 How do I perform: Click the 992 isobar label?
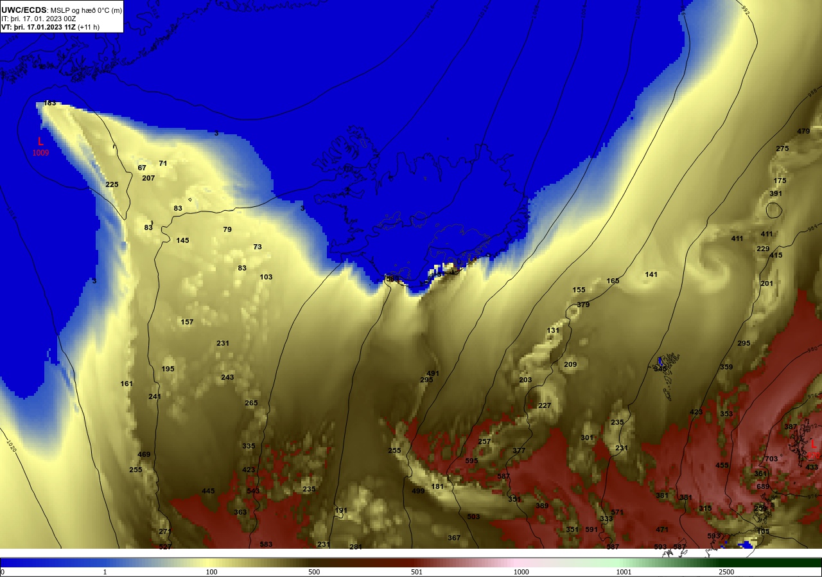coord(745,12)
